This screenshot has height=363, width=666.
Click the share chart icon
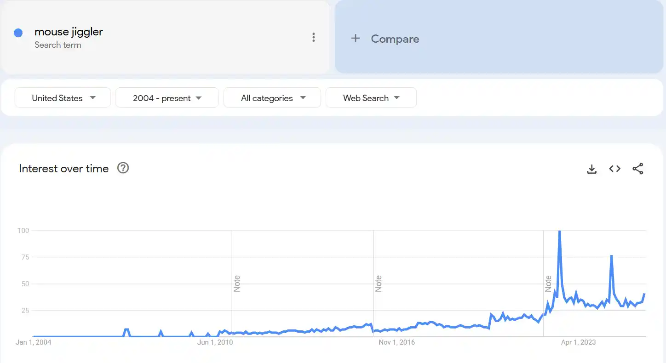(638, 169)
